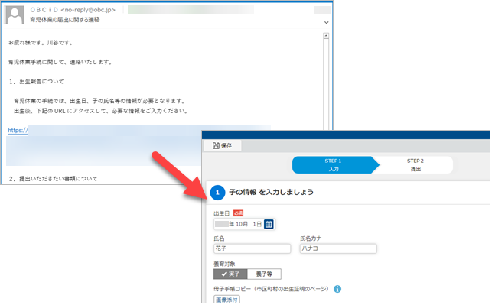Open the https:// link in the email
The width and height of the screenshot is (492, 305).
tap(18, 131)
